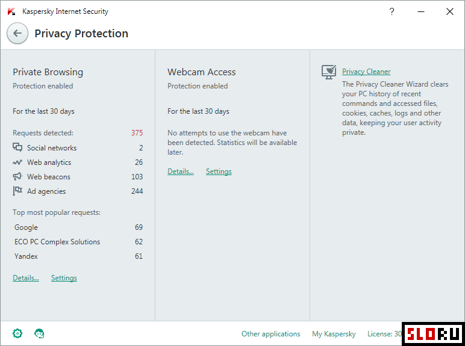Screen dimensions: 465x346
Task: Open Webcam Access Settings link
Action: (x=219, y=171)
